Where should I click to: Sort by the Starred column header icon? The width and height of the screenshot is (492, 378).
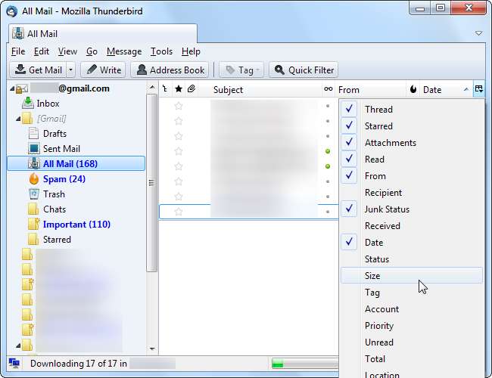tap(179, 89)
